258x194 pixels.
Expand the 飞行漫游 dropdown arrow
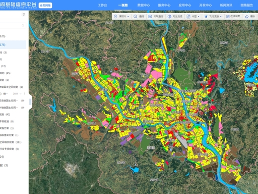(221, 17)
